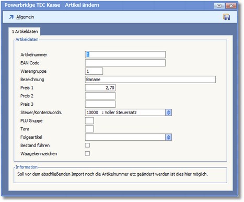Open the Folgeartikel dropdown arrow

tap(168, 137)
